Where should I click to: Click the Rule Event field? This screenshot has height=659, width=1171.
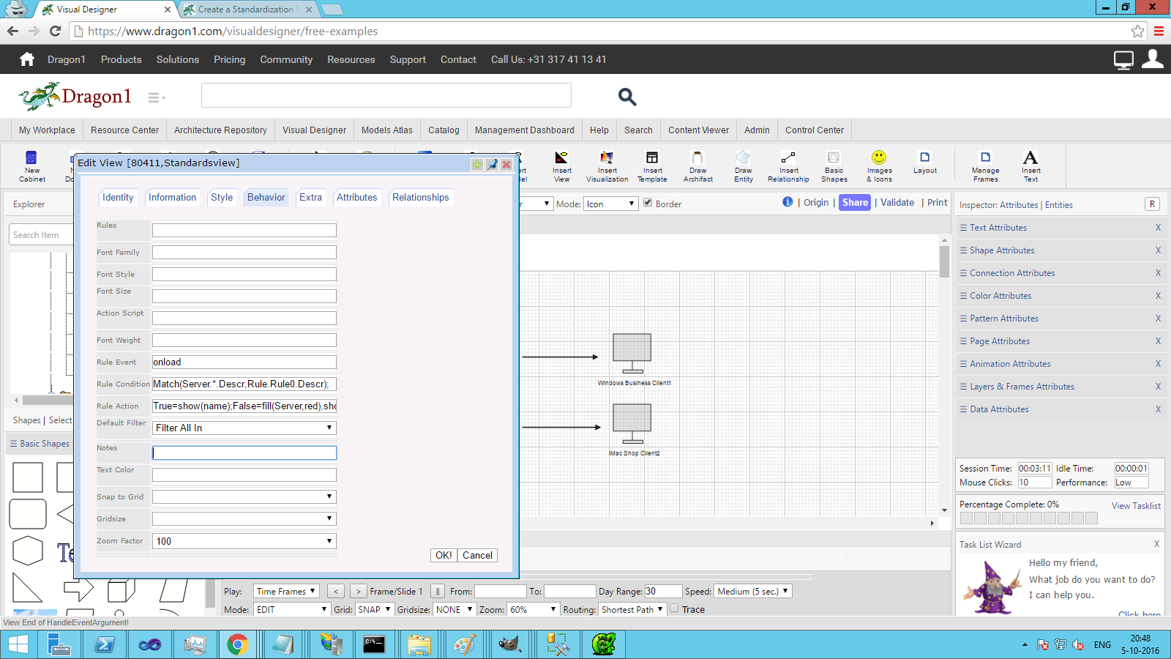[x=244, y=362]
